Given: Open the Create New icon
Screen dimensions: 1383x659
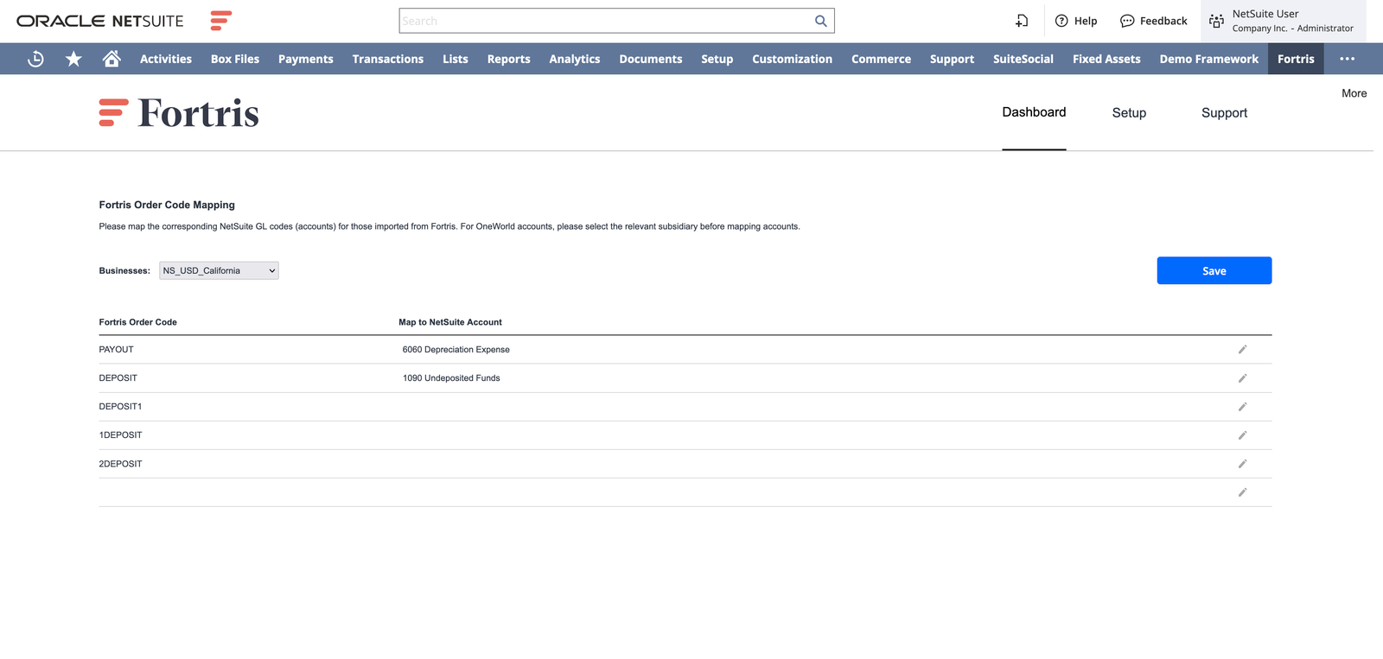Looking at the screenshot, I should pos(1022,21).
